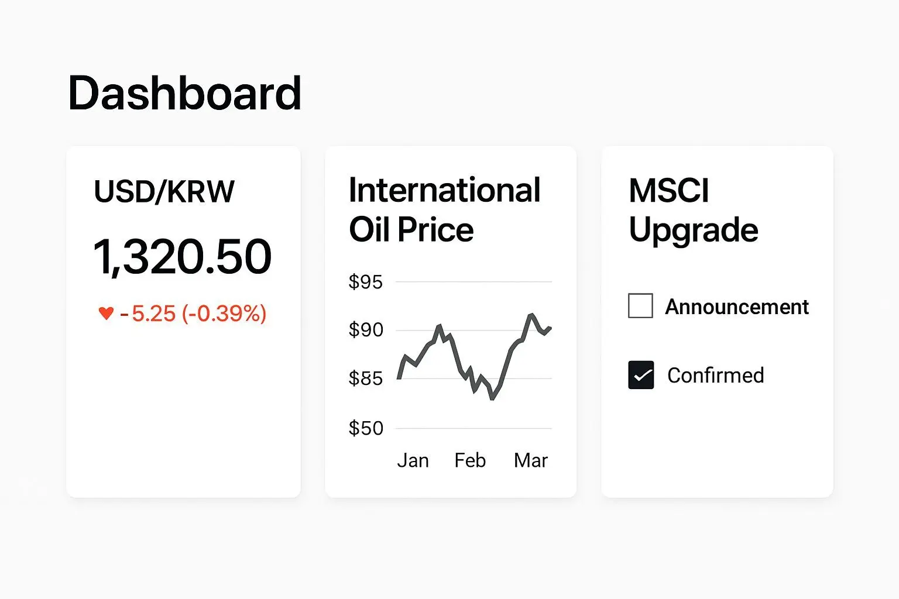Image resolution: width=899 pixels, height=599 pixels.
Task: Select the Jan label on chart axis
Action: click(413, 460)
